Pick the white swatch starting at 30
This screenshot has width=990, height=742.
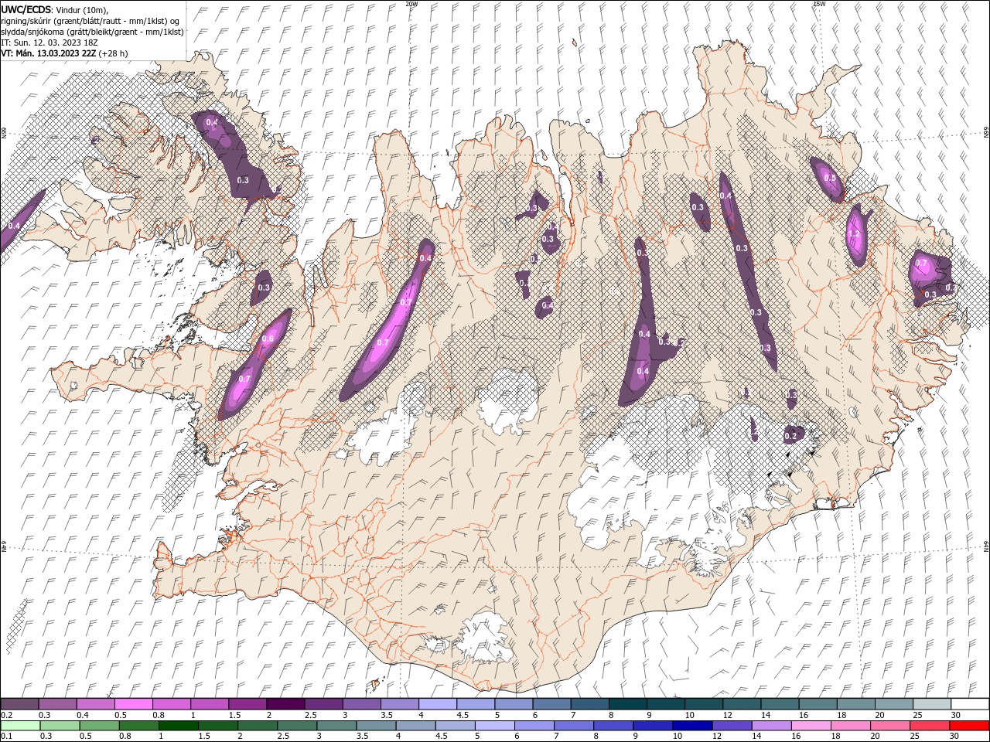click(970, 704)
